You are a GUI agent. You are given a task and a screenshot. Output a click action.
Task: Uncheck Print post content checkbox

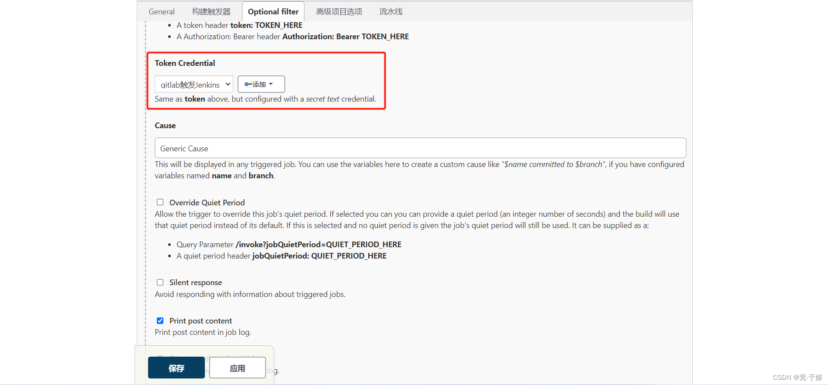[160, 321]
